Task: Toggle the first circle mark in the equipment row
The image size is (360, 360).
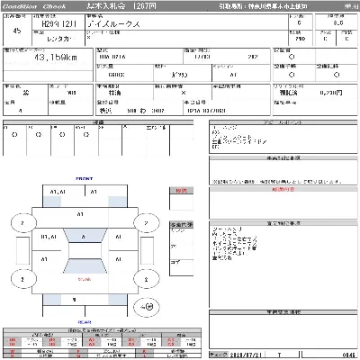Action: point(14,135)
